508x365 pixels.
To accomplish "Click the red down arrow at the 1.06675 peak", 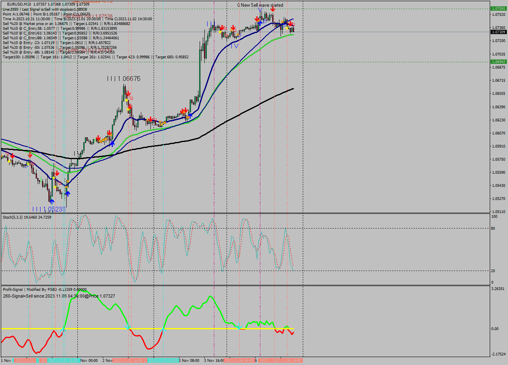I will pyautogui.click(x=129, y=93).
